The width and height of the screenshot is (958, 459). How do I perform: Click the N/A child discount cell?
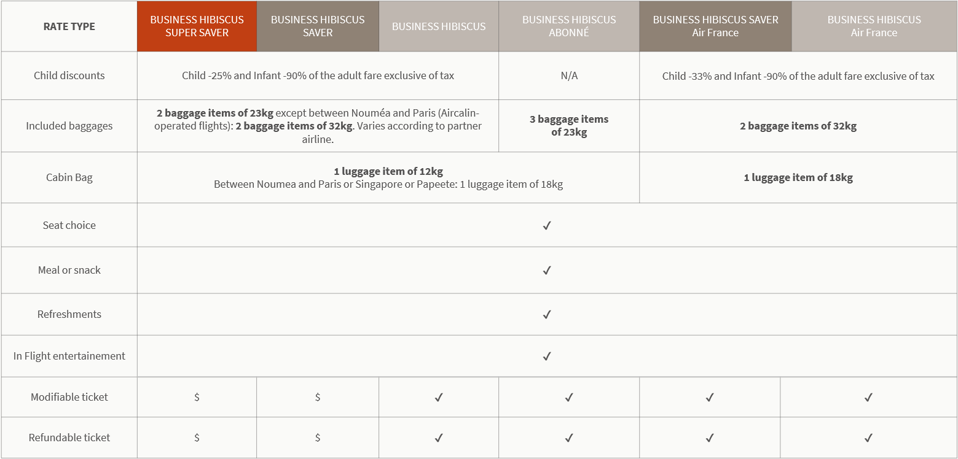(x=569, y=76)
